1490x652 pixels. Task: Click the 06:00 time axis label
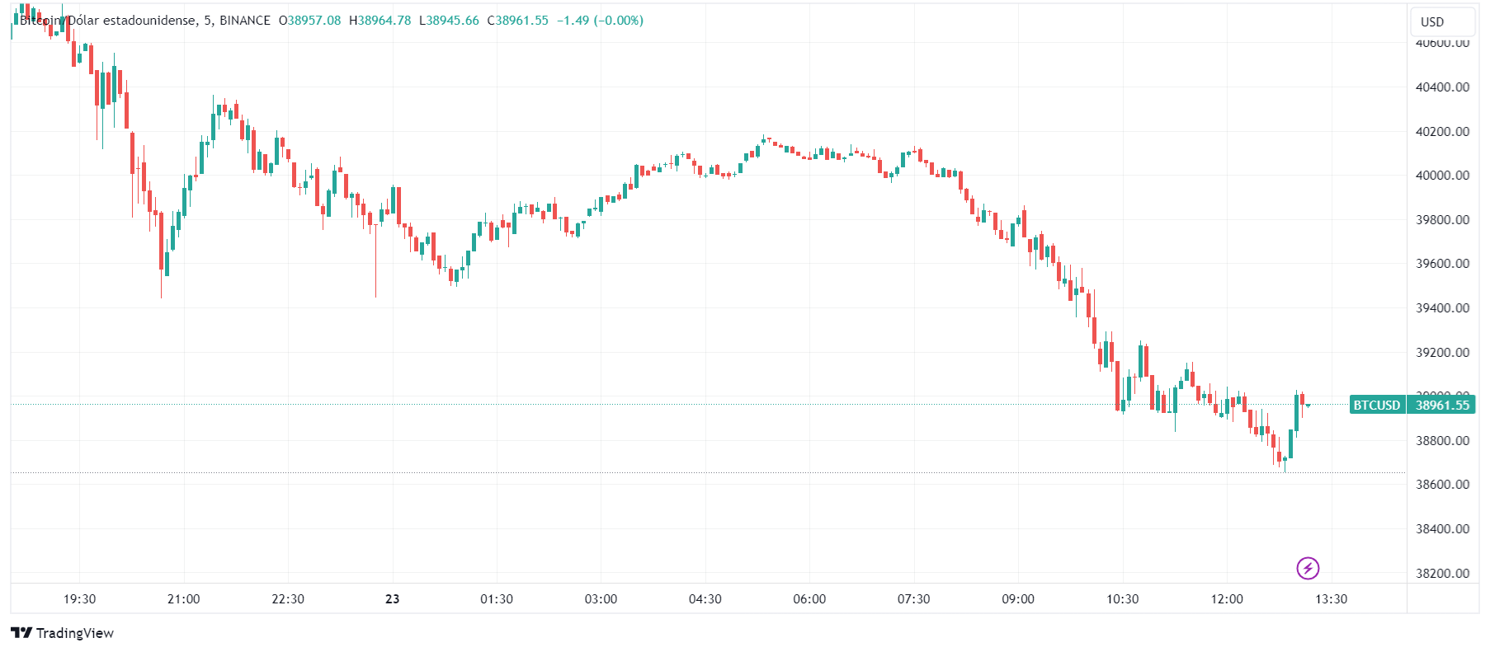coord(809,599)
